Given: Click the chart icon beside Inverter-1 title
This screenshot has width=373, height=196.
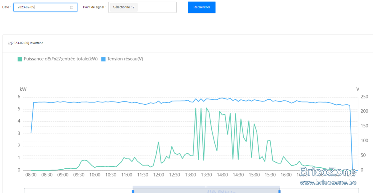Looking at the screenshot, I should tap(9, 43).
